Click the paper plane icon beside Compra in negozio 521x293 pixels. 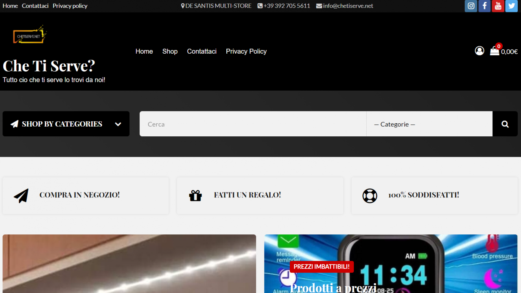21,195
